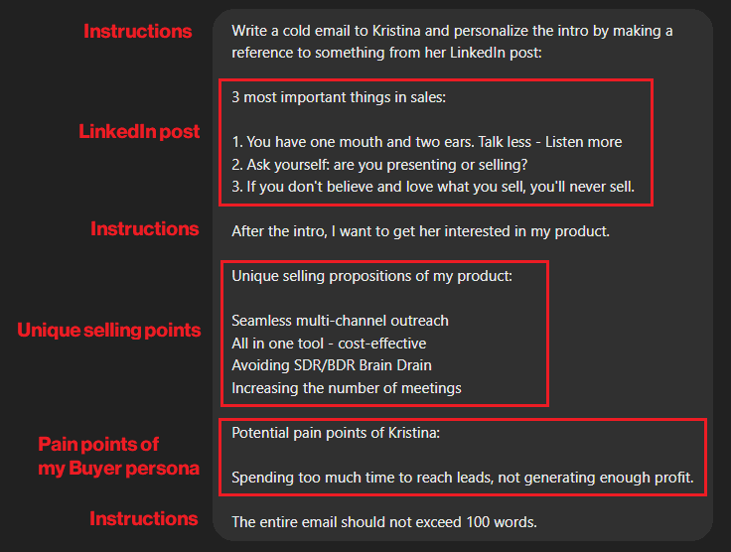This screenshot has height=552, width=731.
Task: Click the line 'Seamless multi-channel outreach'
Action: tap(341, 321)
